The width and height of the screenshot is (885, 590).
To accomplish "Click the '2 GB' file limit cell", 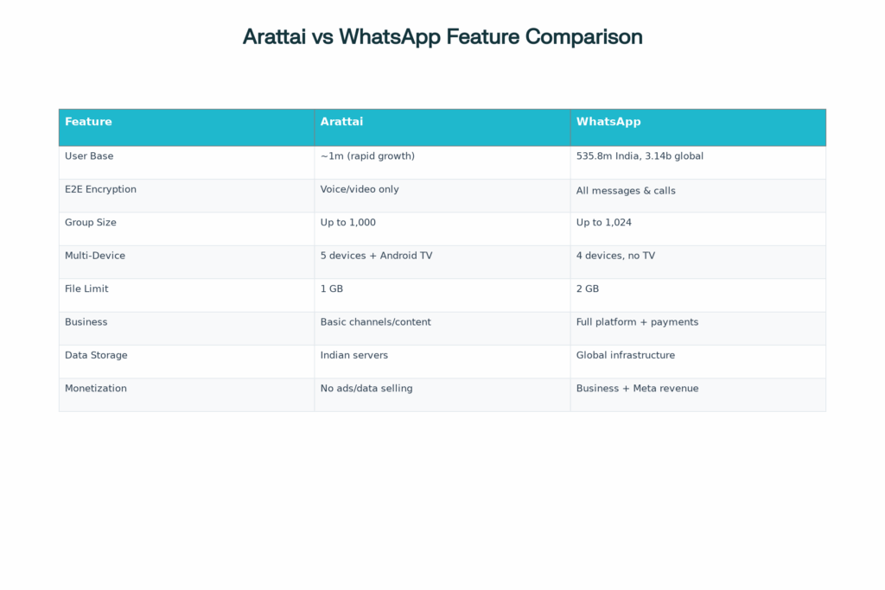I will tap(588, 289).
